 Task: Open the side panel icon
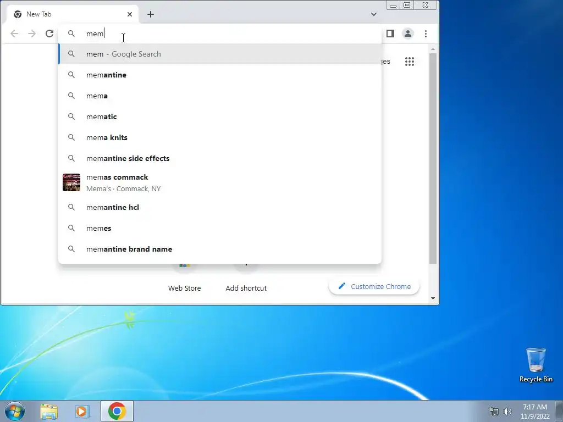click(390, 34)
